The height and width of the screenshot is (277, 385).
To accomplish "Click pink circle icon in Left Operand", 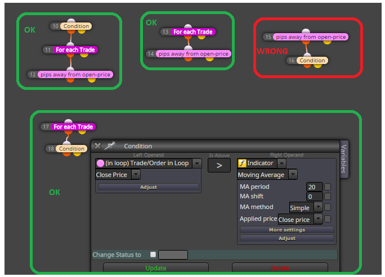I will click(x=100, y=164).
